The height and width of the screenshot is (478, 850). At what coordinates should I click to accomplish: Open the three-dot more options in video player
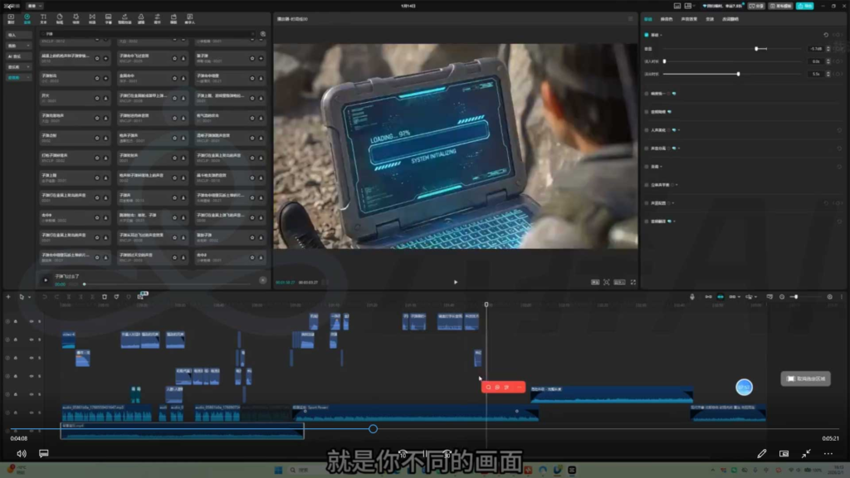click(x=828, y=454)
